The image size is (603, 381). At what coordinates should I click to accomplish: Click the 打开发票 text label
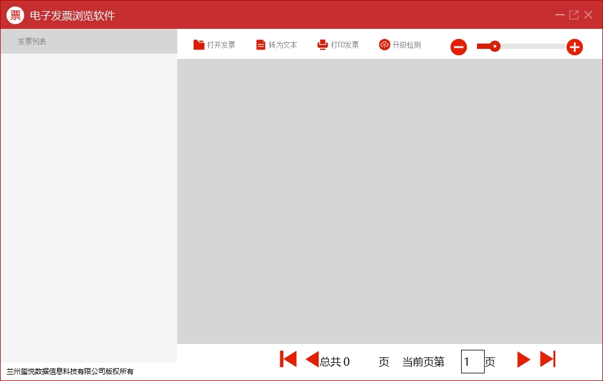click(221, 45)
